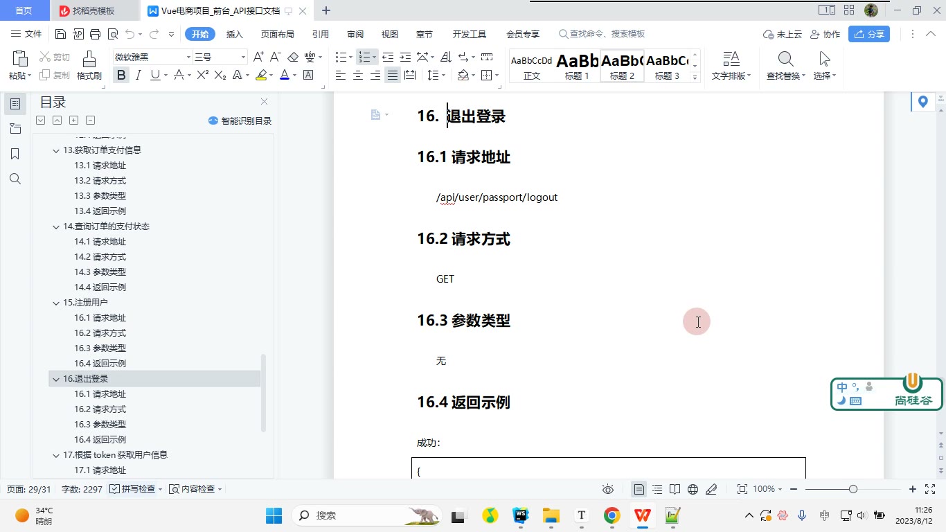Expand the styles gallery

click(695, 78)
